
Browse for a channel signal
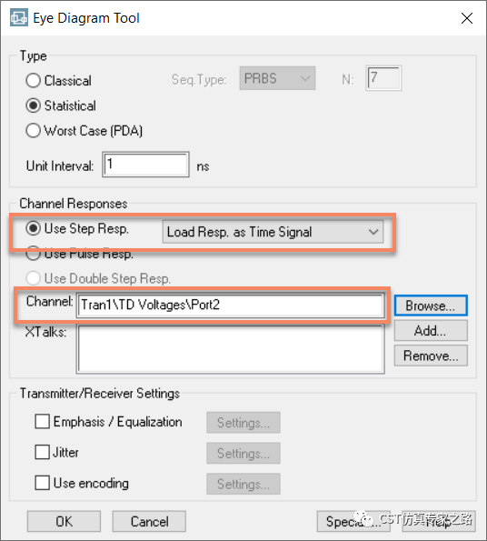click(x=431, y=306)
